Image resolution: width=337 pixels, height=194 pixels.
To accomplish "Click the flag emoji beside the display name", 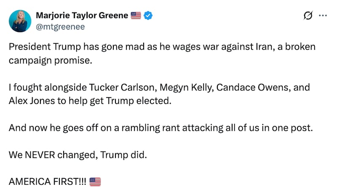I will [135, 16].
